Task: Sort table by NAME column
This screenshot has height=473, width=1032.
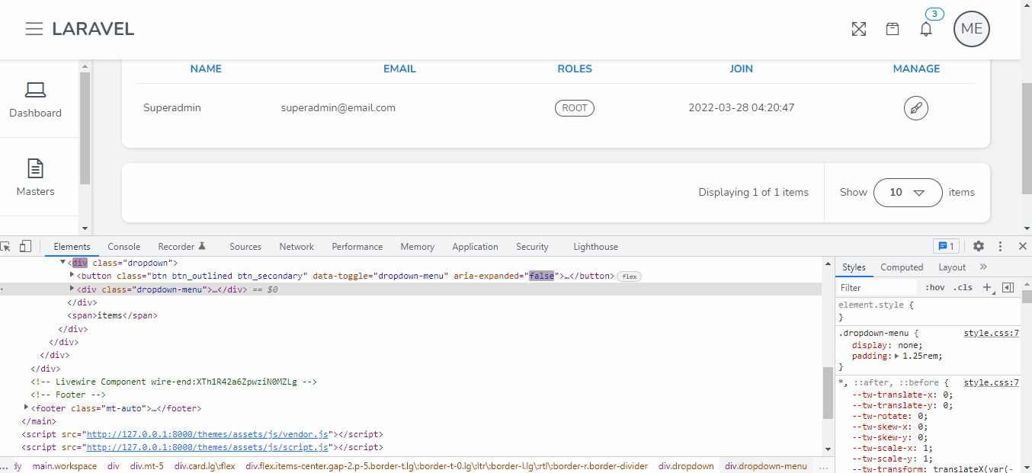Action: 206,69
